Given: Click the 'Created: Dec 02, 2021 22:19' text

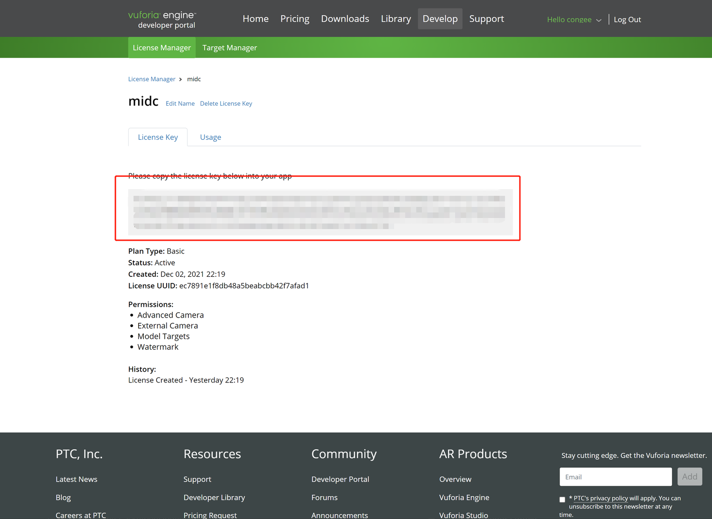Looking at the screenshot, I should 177,274.
